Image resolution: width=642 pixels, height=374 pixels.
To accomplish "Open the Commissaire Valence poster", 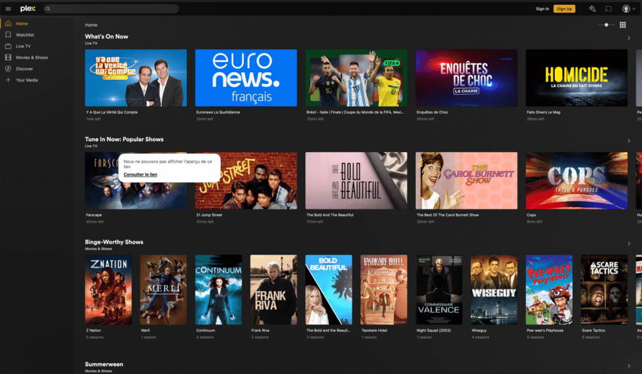I will tap(439, 290).
